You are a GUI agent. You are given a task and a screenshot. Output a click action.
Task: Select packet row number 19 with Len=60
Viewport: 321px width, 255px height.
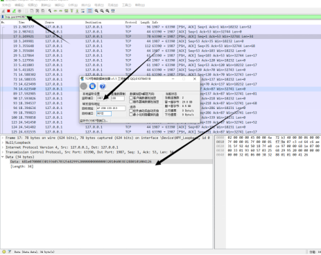click(160, 46)
